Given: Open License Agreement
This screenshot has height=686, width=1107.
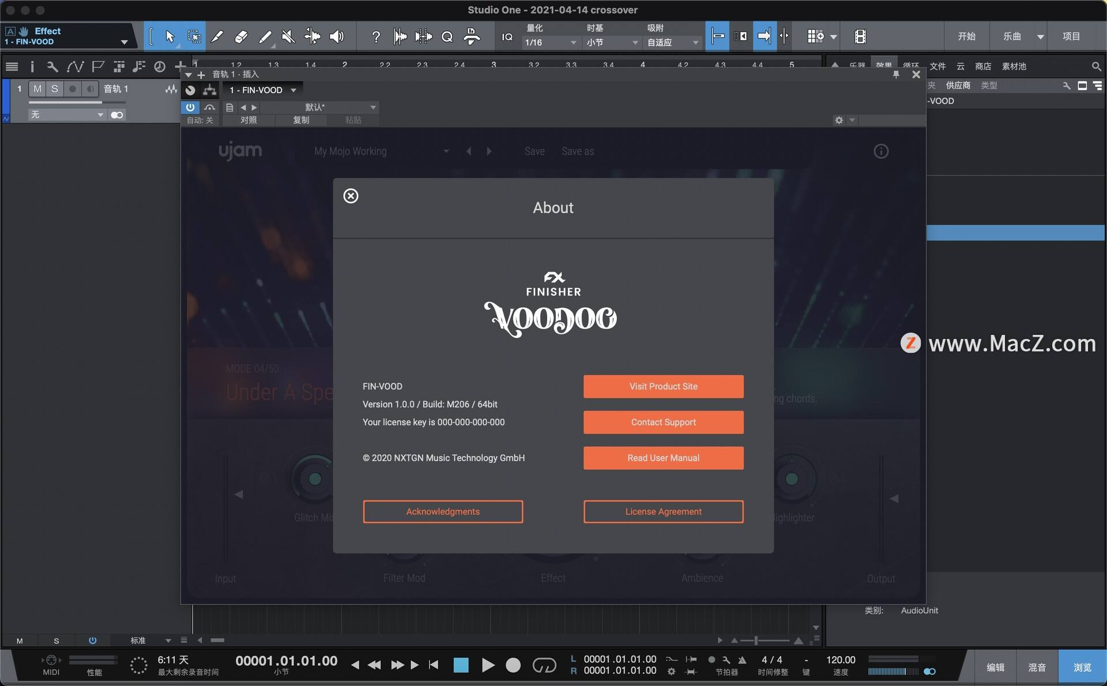Looking at the screenshot, I should [663, 511].
